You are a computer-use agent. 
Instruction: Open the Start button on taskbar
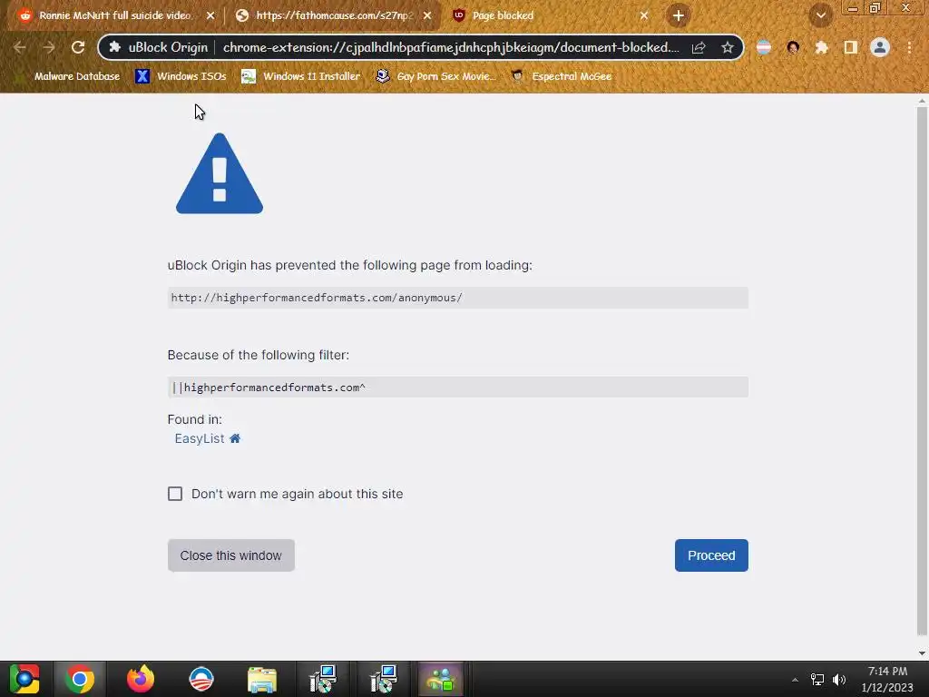point(24,679)
